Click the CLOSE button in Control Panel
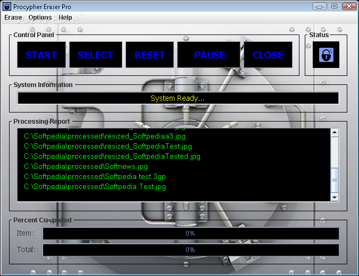 [268, 55]
